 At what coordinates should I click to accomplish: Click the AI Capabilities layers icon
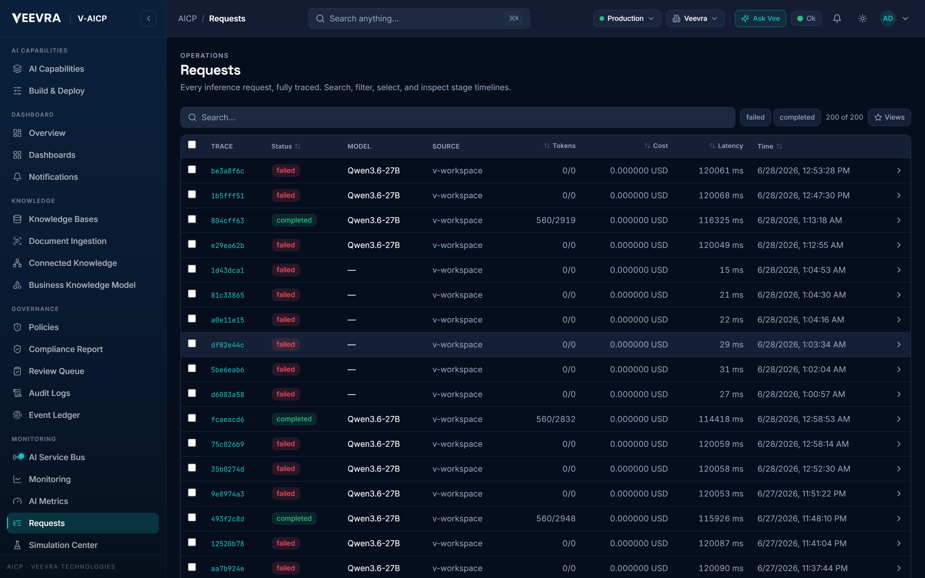coord(17,69)
